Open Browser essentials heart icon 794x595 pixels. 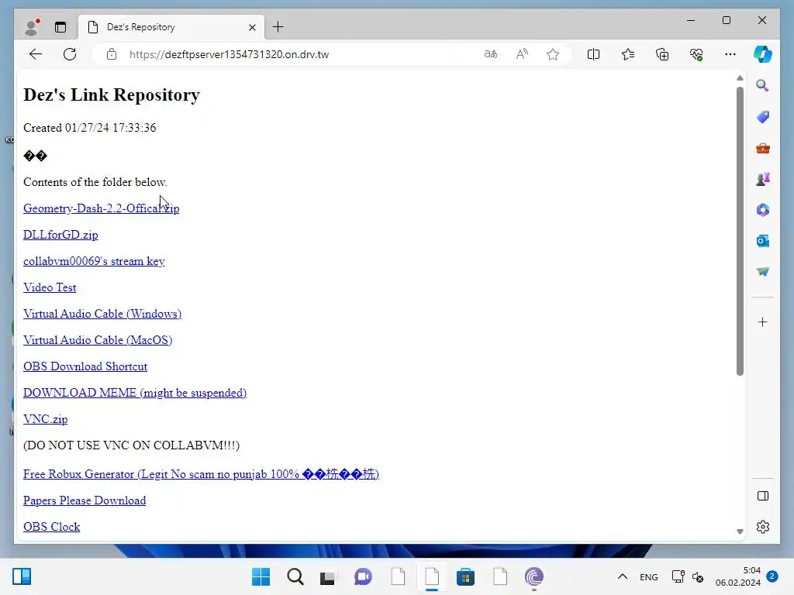(696, 54)
